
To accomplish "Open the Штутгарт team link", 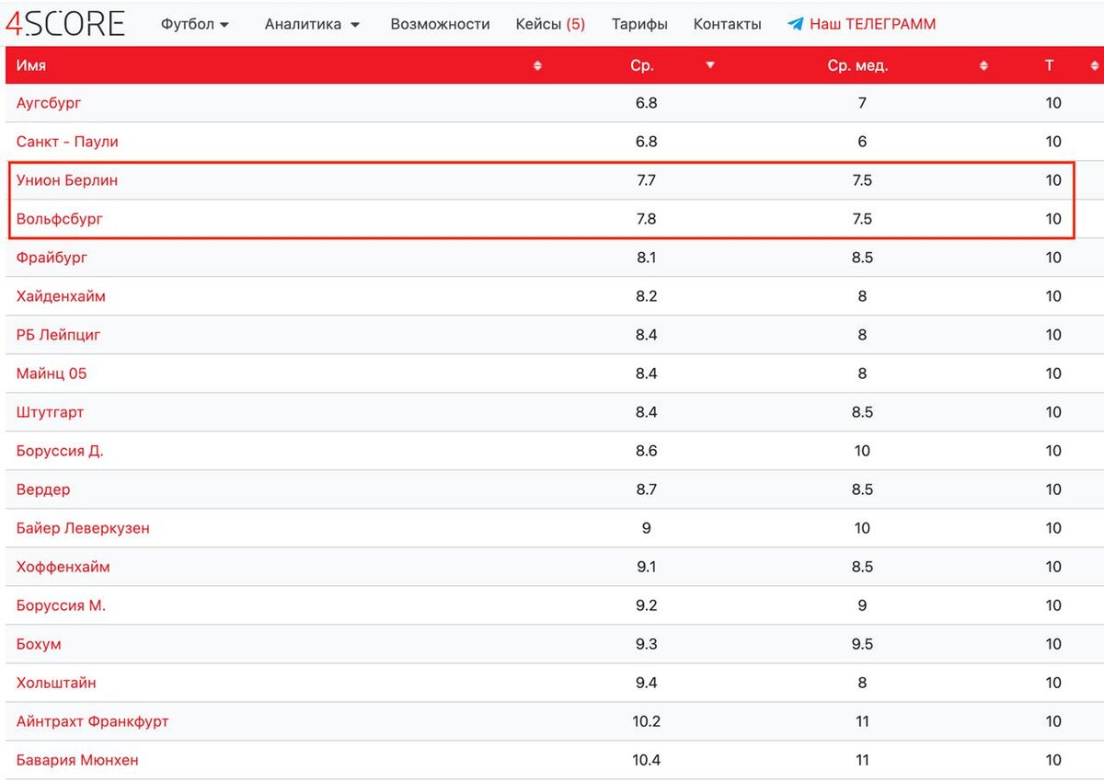I will [50, 412].
